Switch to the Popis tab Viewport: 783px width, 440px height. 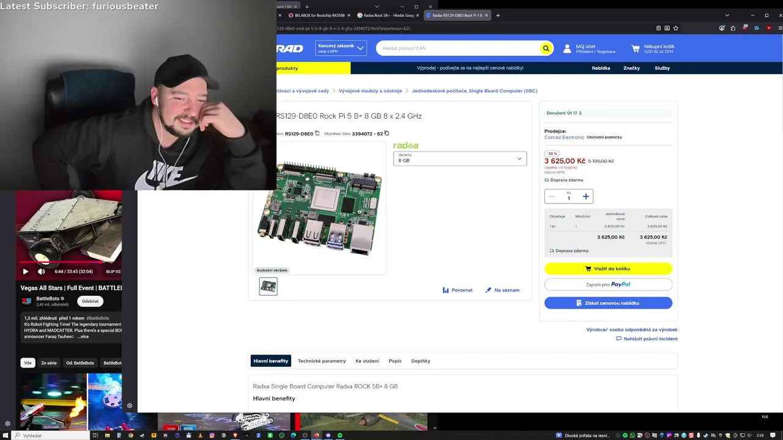tap(395, 361)
